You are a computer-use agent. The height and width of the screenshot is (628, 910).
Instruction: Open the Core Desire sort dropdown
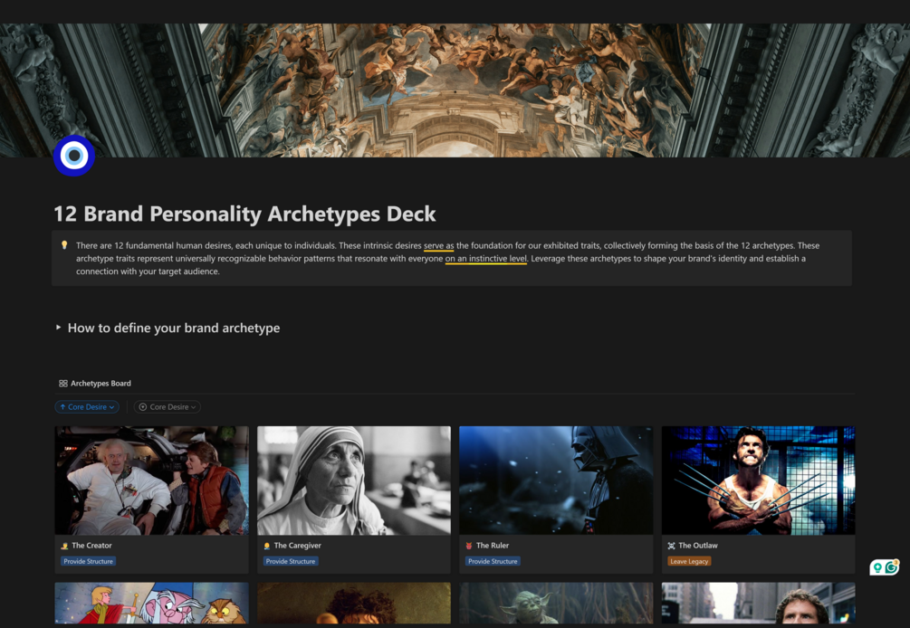coord(87,407)
